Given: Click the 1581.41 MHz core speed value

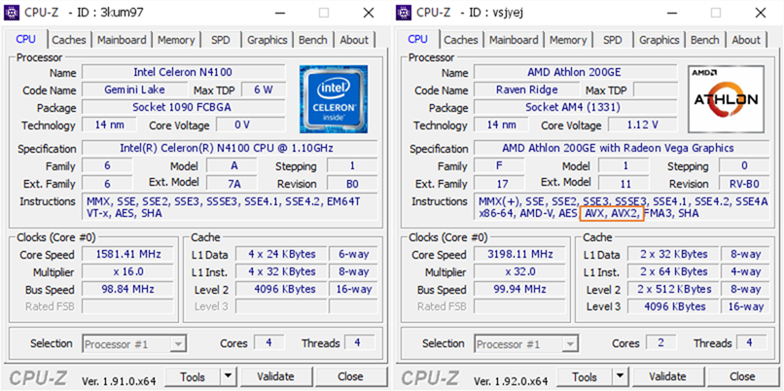Looking at the screenshot, I should 128,254.
